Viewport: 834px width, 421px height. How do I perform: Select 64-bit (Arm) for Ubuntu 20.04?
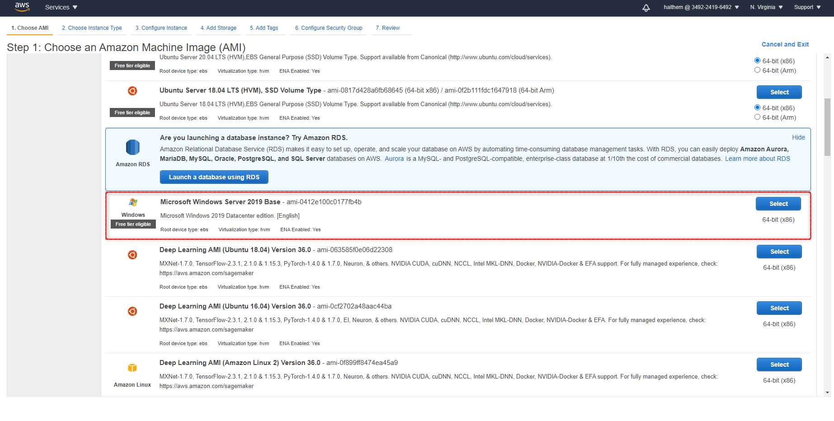[x=757, y=70]
